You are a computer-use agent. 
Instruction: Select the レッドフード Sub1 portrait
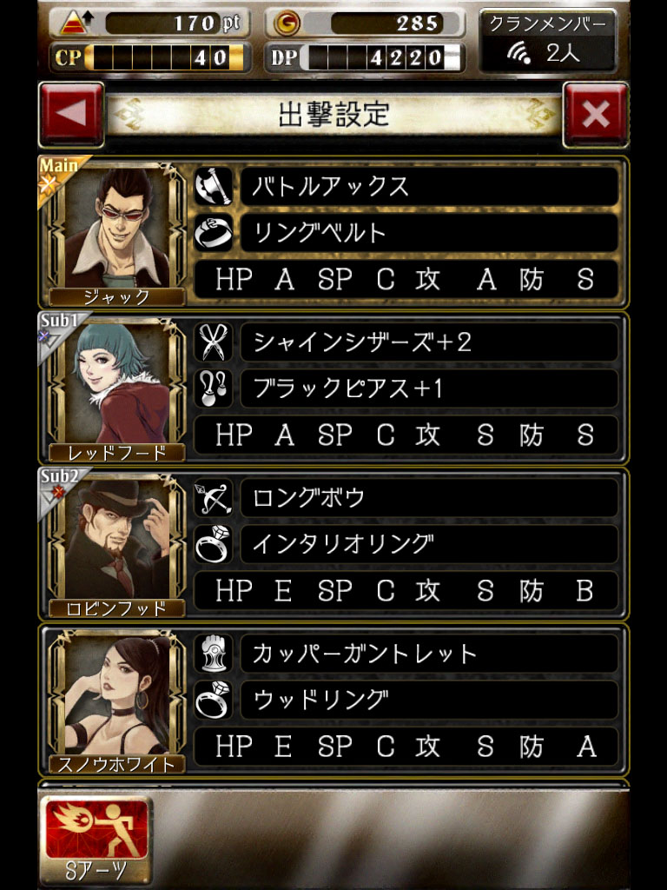(x=117, y=389)
